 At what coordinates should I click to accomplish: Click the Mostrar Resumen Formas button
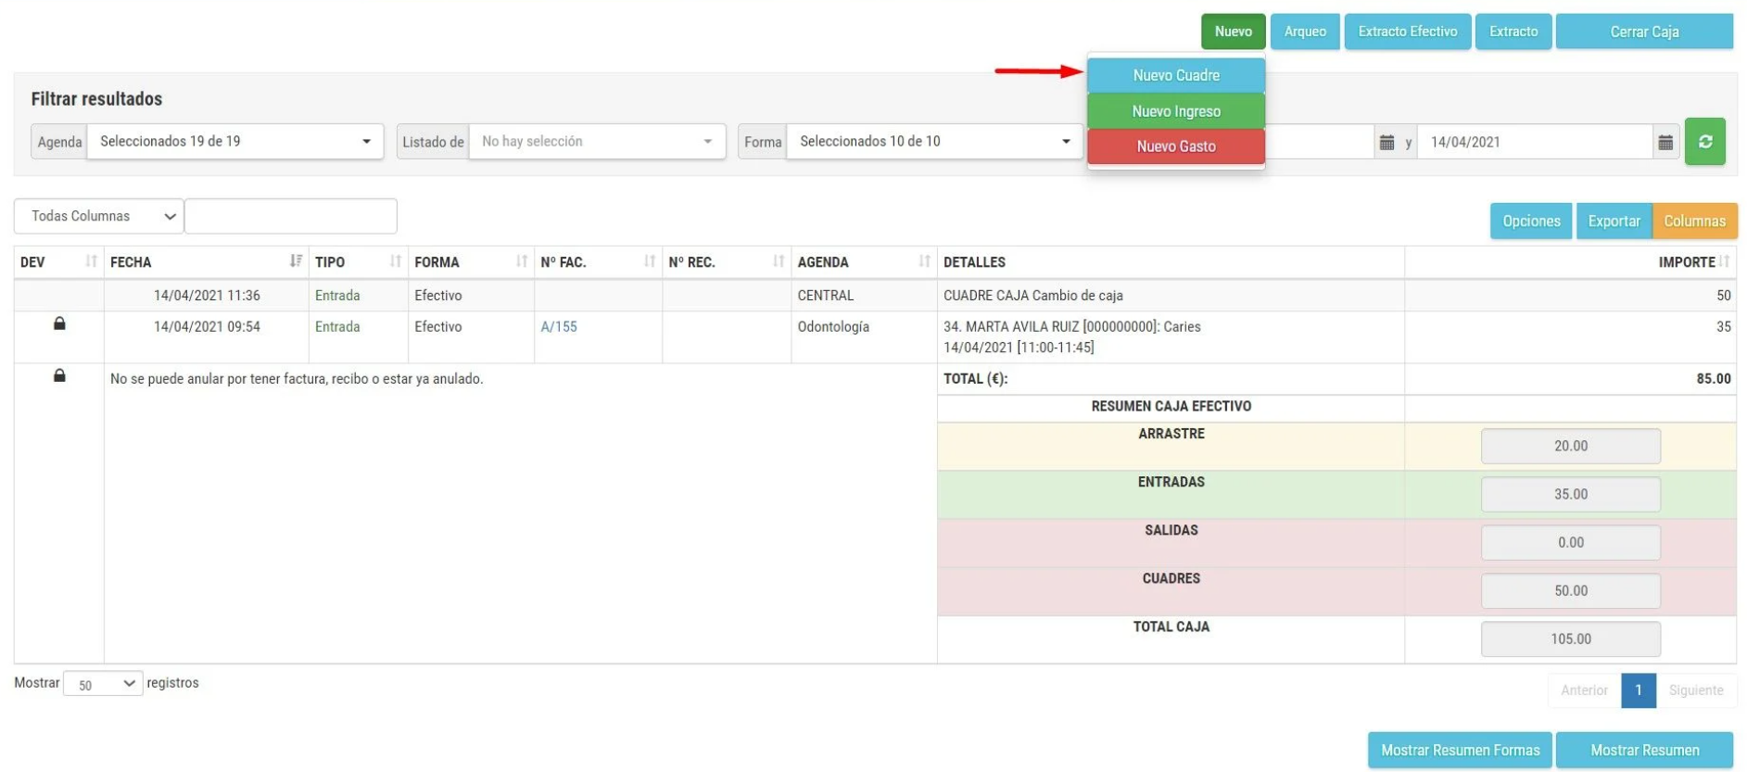pyautogui.click(x=1460, y=750)
